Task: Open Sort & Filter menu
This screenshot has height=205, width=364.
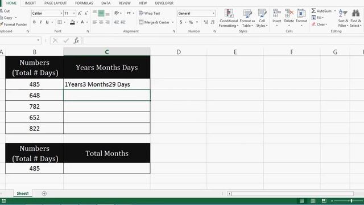Action: [x=343, y=18]
